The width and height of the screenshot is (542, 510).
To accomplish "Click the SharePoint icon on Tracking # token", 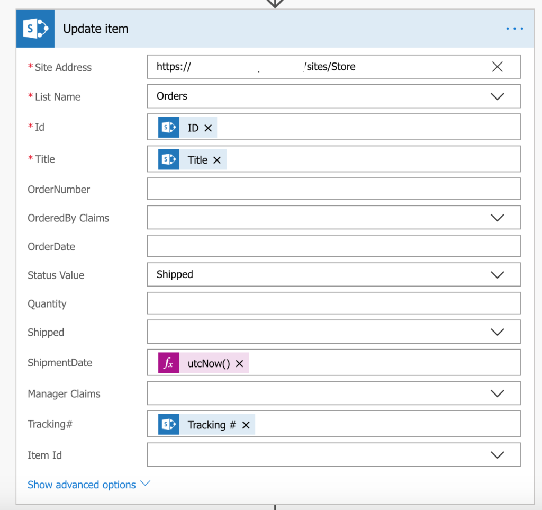I will [169, 425].
